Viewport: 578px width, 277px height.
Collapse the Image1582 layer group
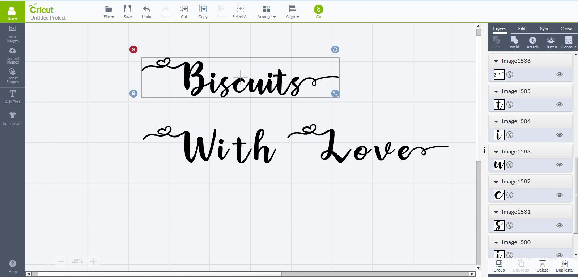496,182
